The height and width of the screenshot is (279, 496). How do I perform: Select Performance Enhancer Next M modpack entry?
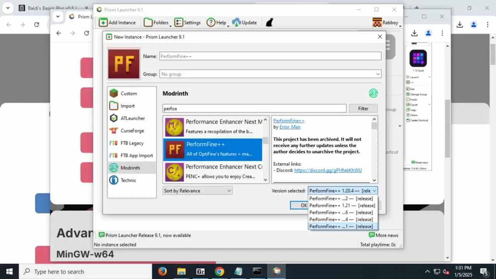click(213, 126)
